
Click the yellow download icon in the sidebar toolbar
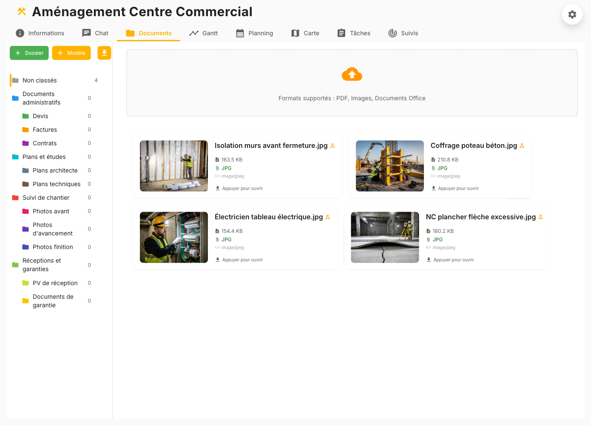[x=104, y=53]
